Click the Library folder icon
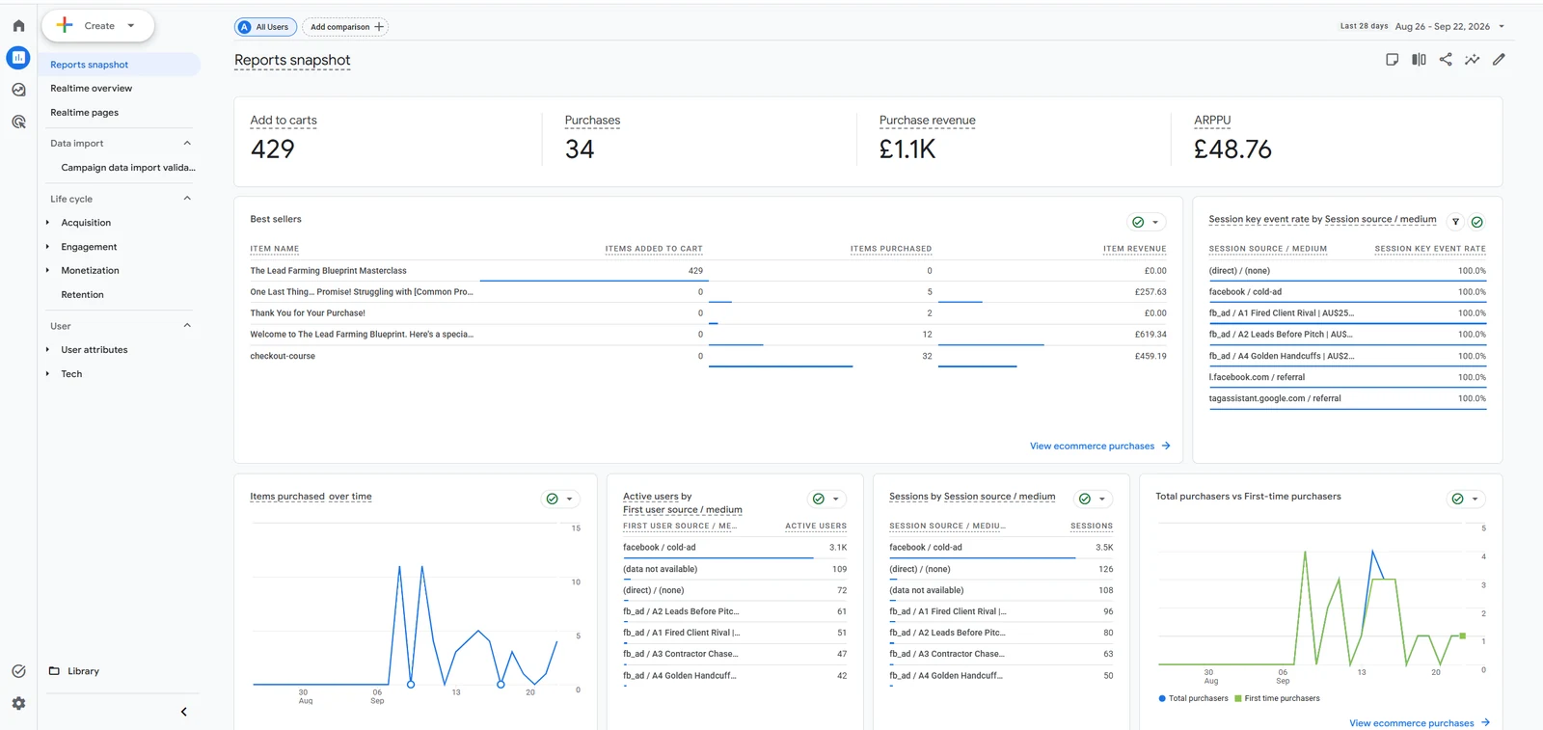The height and width of the screenshot is (730, 1543). pos(54,671)
